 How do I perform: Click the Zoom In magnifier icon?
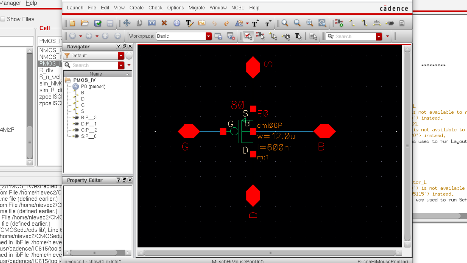(x=285, y=23)
